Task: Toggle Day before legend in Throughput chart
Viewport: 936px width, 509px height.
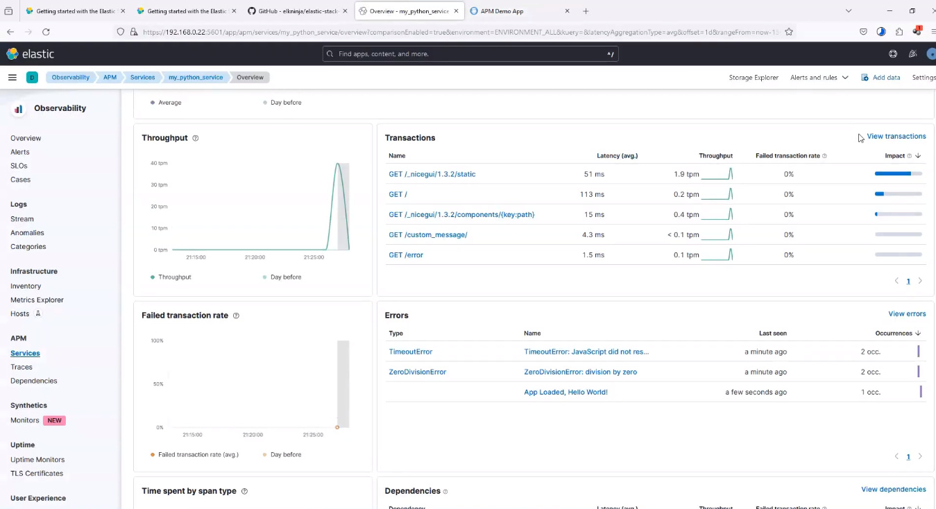Action: 282,277
